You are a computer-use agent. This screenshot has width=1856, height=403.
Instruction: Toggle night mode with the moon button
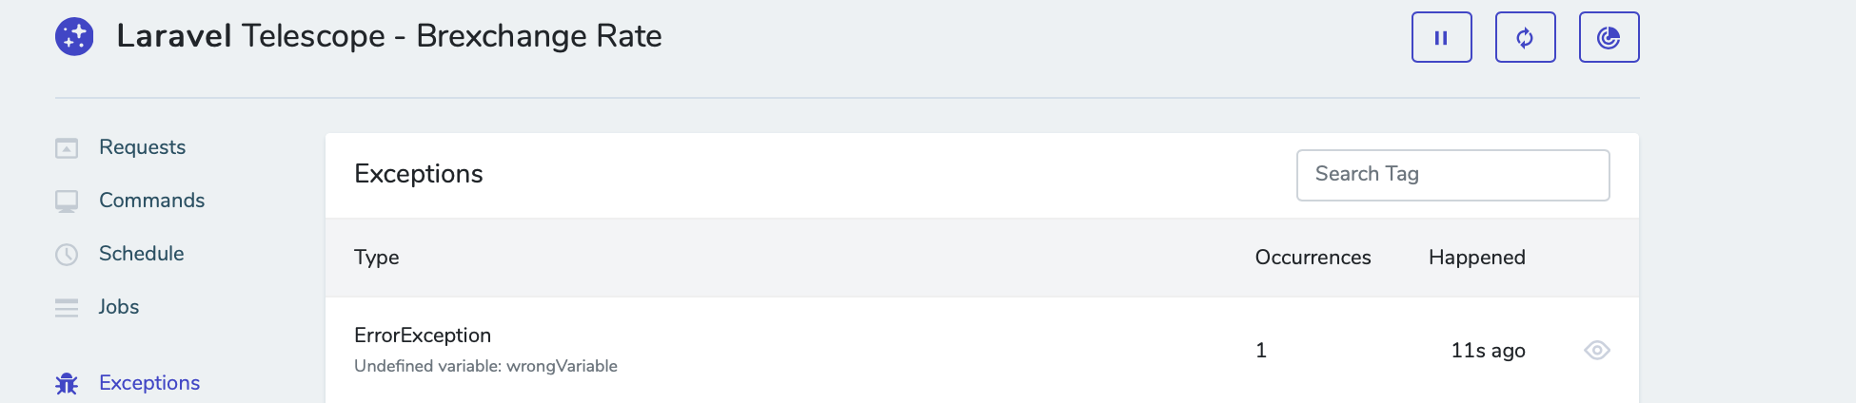click(1609, 38)
